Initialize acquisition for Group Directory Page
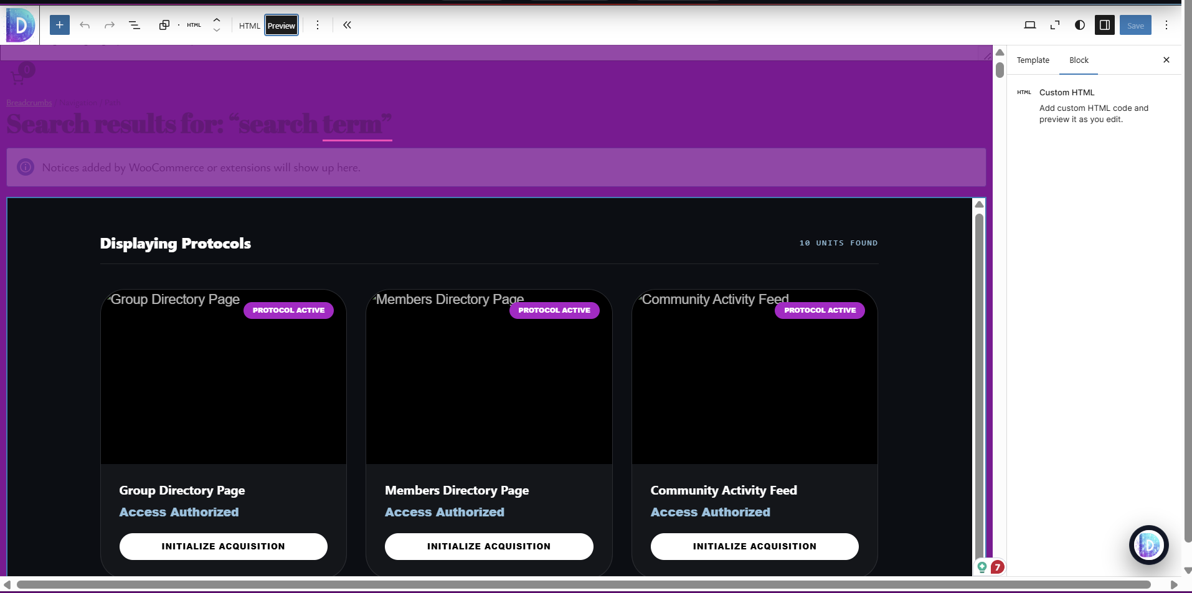Viewport: 1192px width, 593px height. point(224,546)
